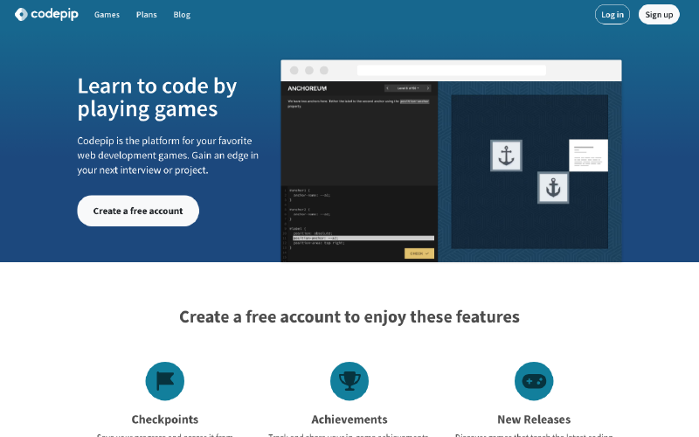Select the lower-right anchor tile in the preview
Screen dimensions: 699x437
tap(553, 187)
